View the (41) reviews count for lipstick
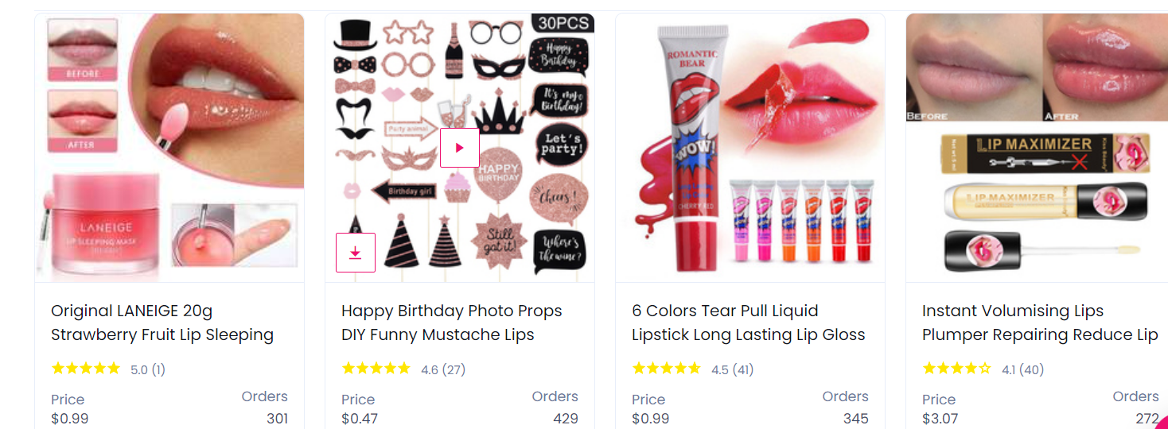The image size is (1168, 429). click(x=744, y=369)
